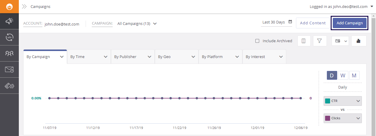376x136 pixels.
Task: Open the filter funnel icon
Action: click(320, 41)
